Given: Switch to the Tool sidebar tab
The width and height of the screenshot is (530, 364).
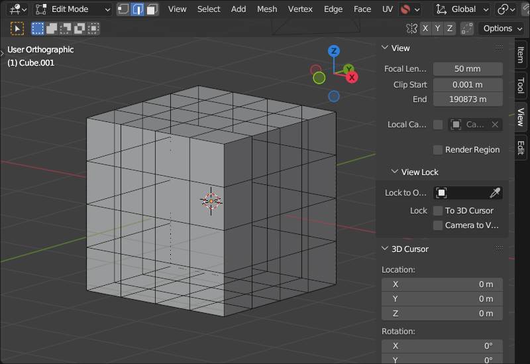Looking at the screenshot, I should click(x=521, y=86).
